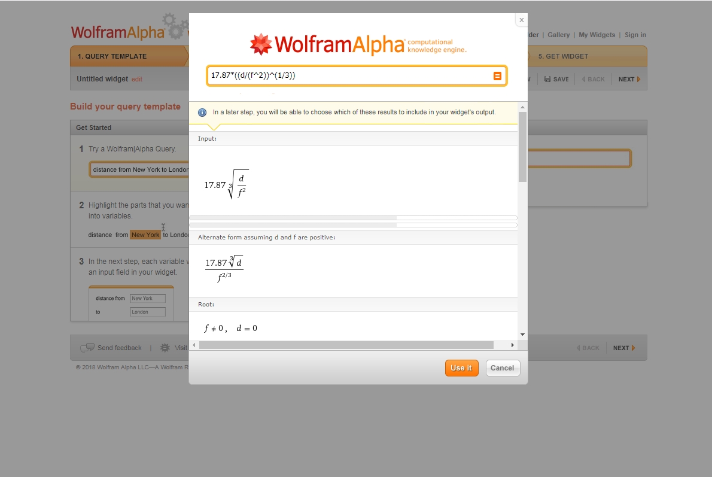The width and height of the screenshot is (712, 477).
Task: Click the Save floppy disk icon
Action: [x=547, y=79]
